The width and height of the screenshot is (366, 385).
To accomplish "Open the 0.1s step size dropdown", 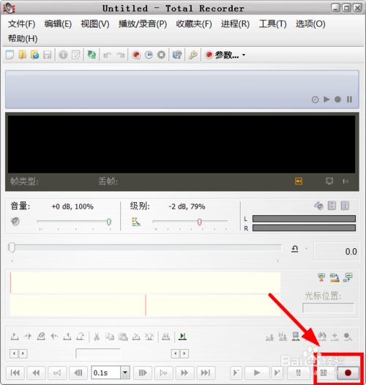I will click(125, 373).
